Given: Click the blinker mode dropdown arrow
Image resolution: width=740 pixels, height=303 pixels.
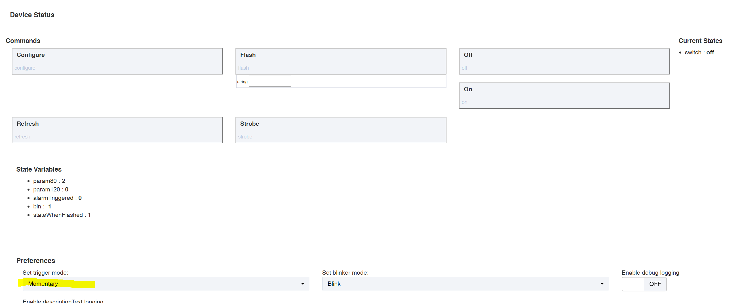Looking at the screenshot, I should click(x=602, y=284).
